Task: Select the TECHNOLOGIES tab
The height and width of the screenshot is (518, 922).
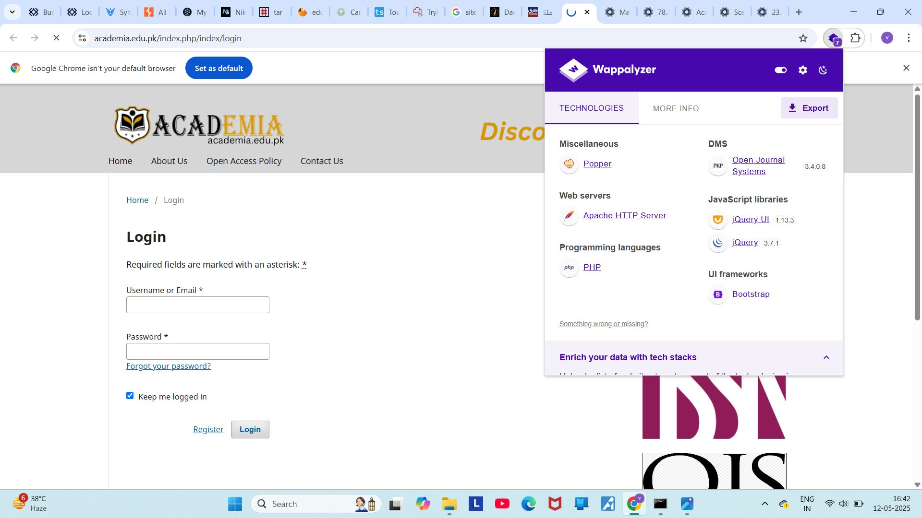Action: (x=592, y=108)
